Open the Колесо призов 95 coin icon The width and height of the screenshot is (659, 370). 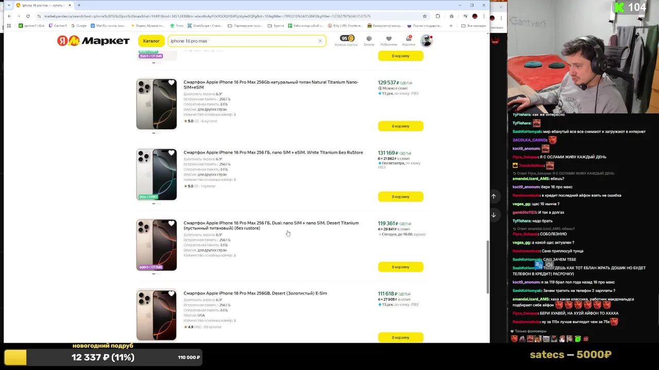tap(346, 41)
